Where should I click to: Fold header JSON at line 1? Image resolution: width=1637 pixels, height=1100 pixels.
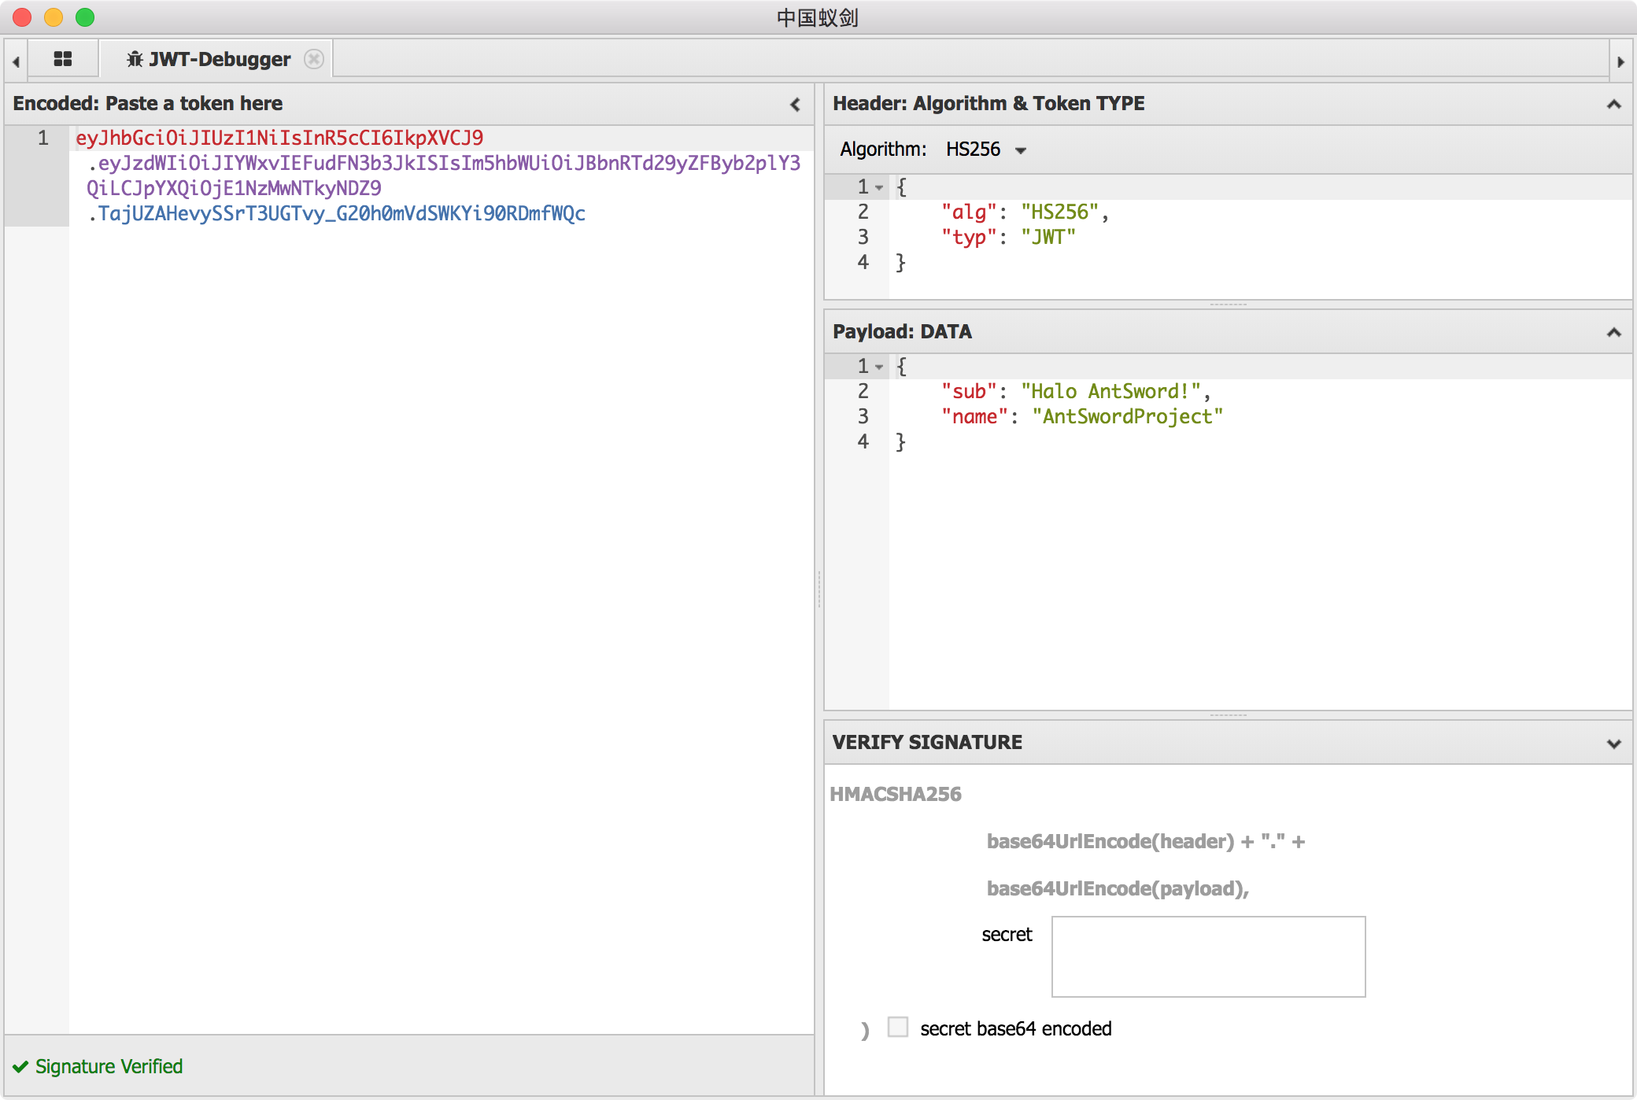pyautogui.click(x=879, y=187)
